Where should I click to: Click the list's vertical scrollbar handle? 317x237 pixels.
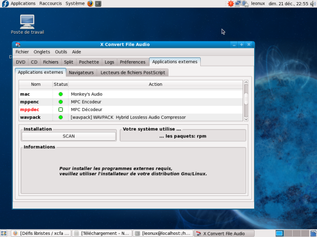click(x=246, y=99)
